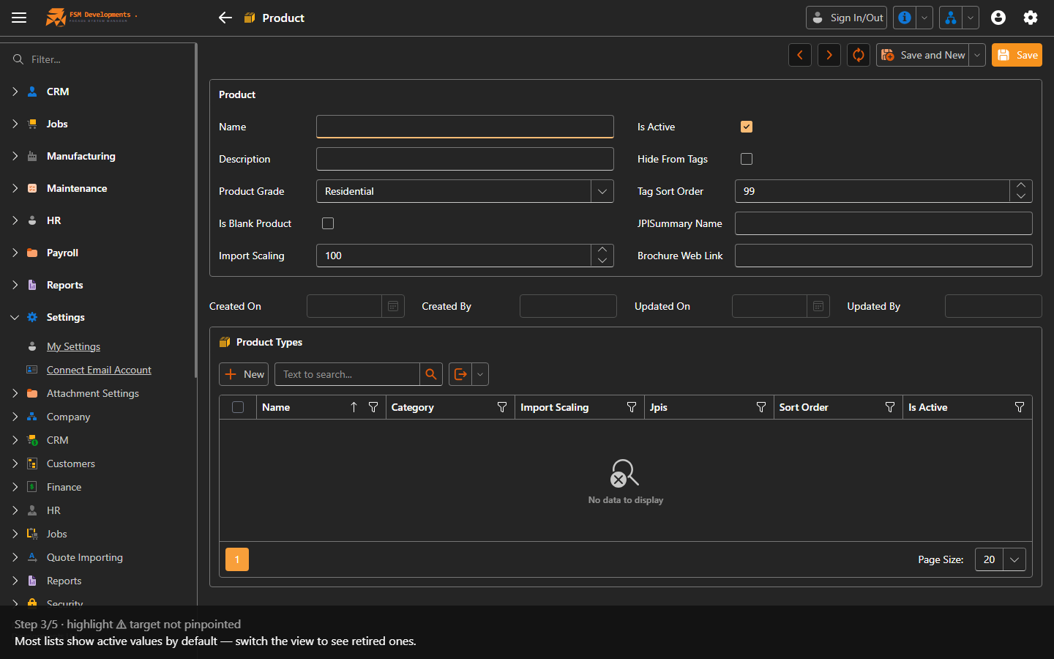
Task: Open the Save and New dropdown arrow
Action: pyautogui.click(x=977, y=55)
